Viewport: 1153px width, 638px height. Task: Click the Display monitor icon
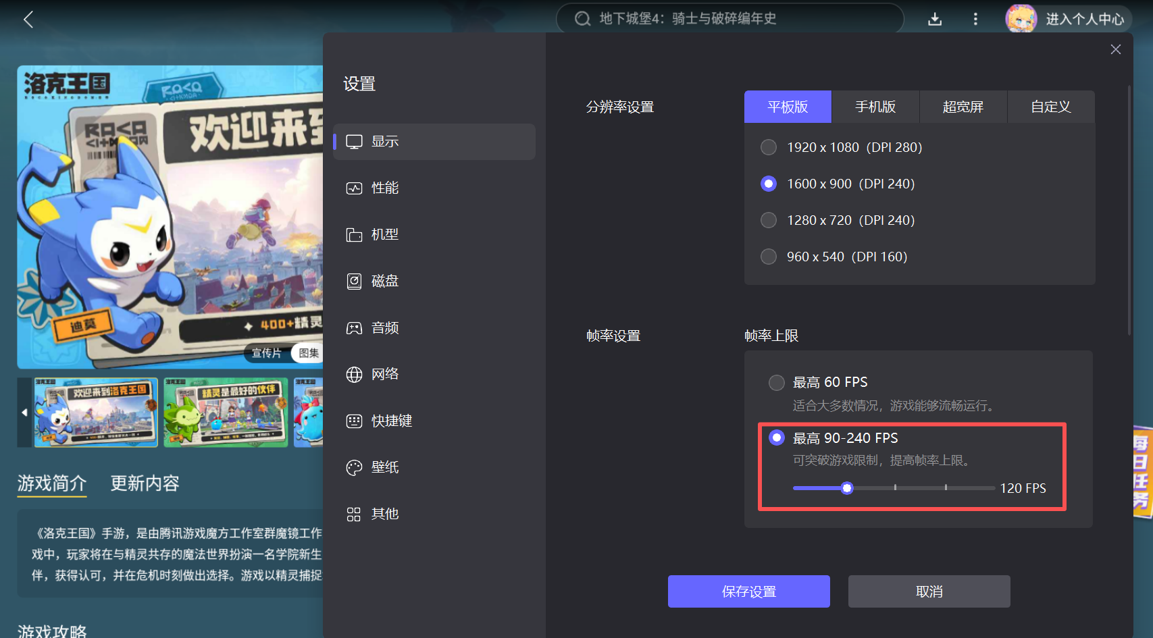click(x=355, y=142)
